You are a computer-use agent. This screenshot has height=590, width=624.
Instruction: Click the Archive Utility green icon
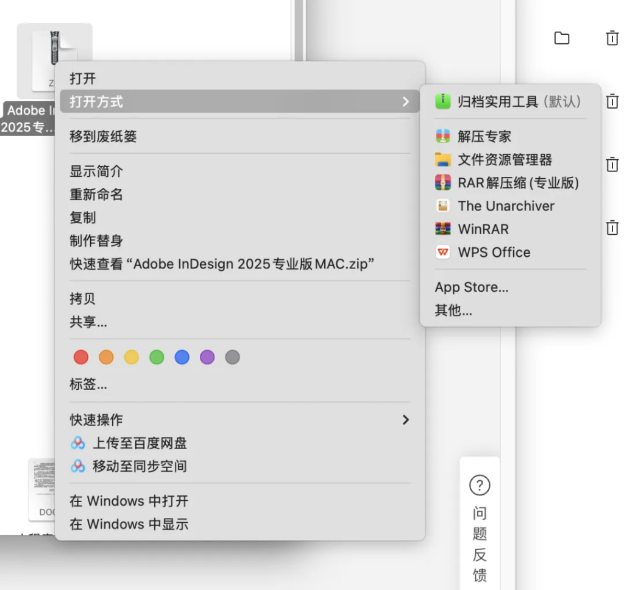pyautogui.click(x=442, y=101)
